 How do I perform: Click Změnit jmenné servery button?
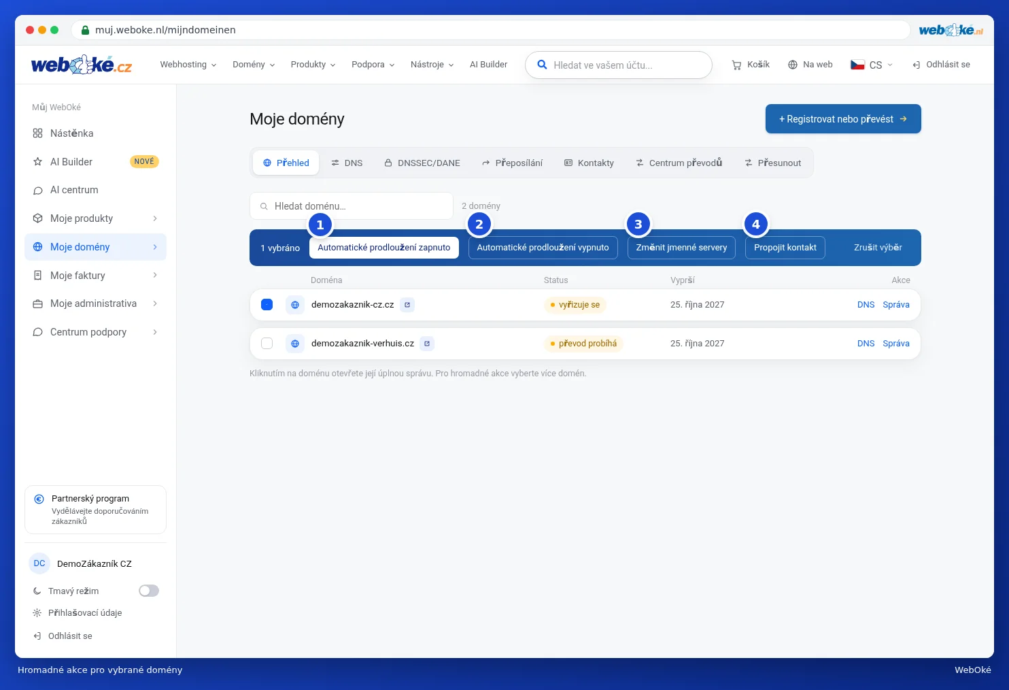[681, 248]
